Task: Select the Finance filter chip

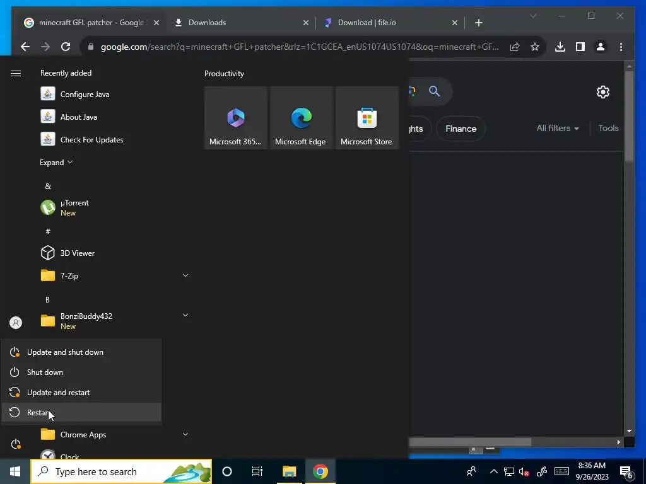Action: point(461,129)
